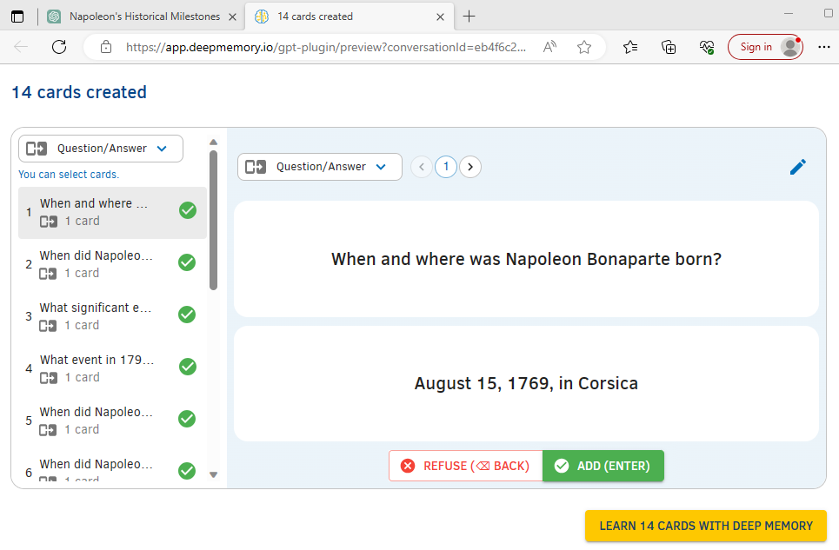Toggle the green check on card 5
The width and height of the screenshot is (839, 550).
tap(187, 419)
